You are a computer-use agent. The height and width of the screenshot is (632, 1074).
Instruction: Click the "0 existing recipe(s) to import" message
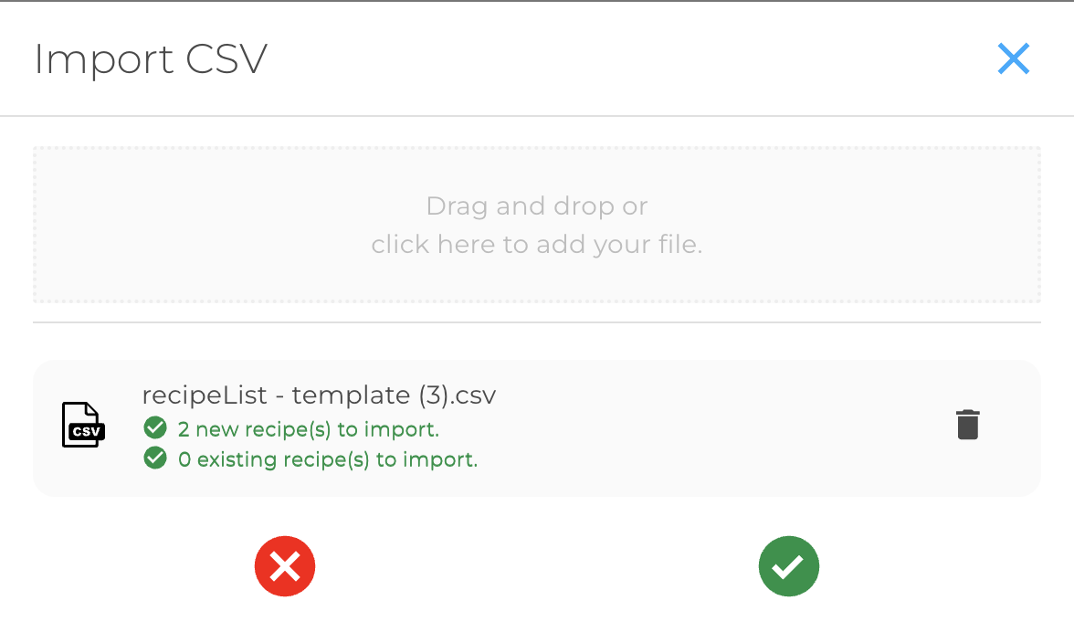(x=328, y=459)
